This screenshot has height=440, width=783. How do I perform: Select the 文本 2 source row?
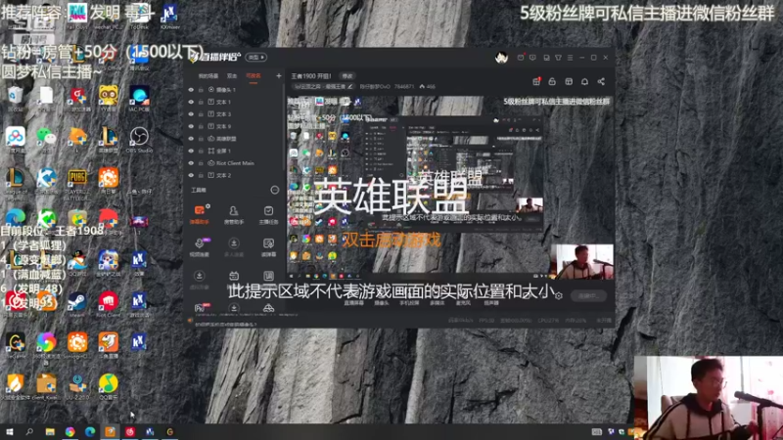pyautogui.click(x=234, y=175)
